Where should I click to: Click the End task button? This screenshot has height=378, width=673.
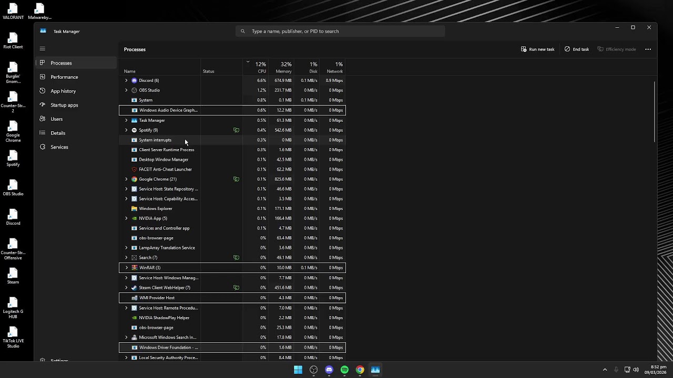click(577, 49)
